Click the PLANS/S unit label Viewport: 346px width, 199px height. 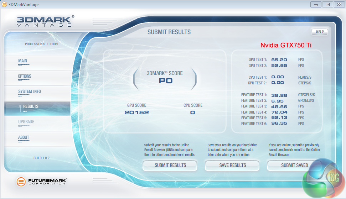(x=305, y=77)
